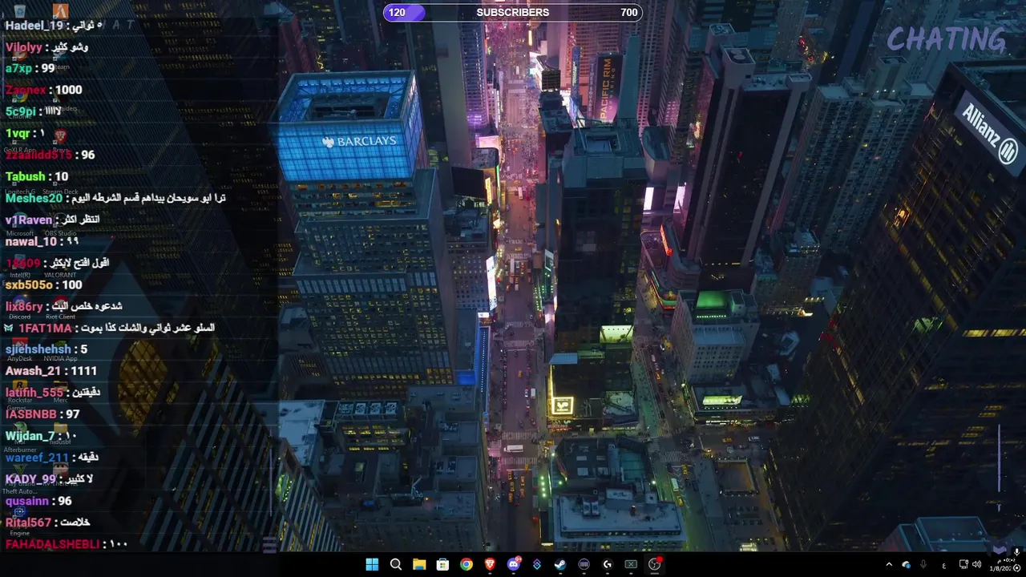Click the sjiehshehsh : 5 chat line
The height and width of the screenshot is (577, 1026).
46,350
